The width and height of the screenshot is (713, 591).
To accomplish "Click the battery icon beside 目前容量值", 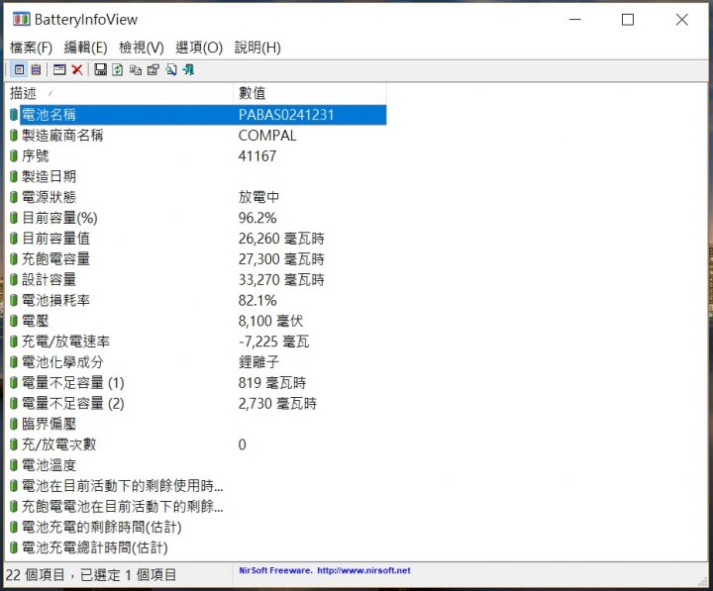I will pos(14,239).
